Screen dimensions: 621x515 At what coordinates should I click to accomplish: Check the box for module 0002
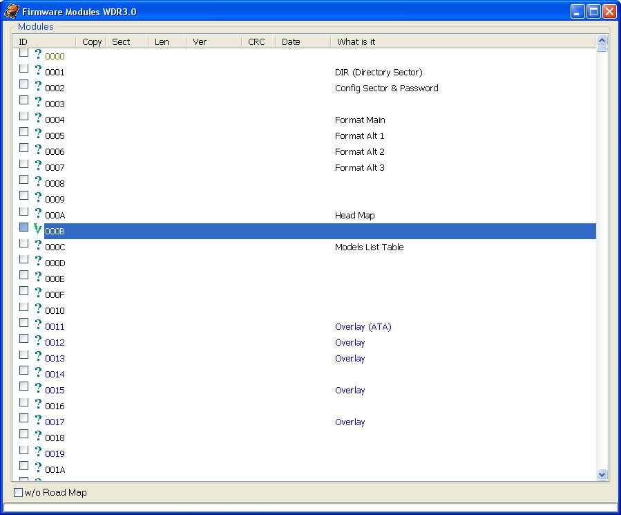23,84
